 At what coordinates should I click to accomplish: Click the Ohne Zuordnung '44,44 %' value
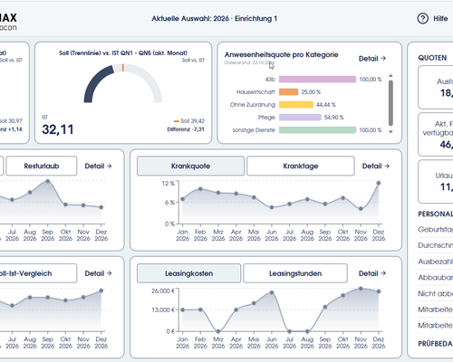326,105
